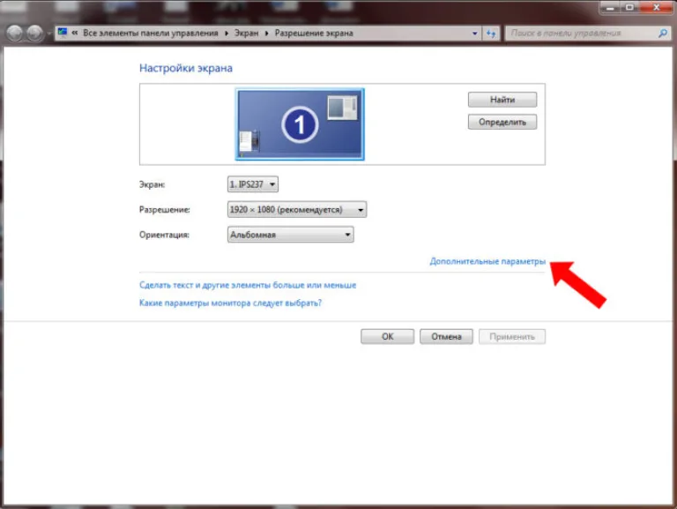Click the Control Panel address bar icon
The image size is (677, 509).
[x=63, y=33]
